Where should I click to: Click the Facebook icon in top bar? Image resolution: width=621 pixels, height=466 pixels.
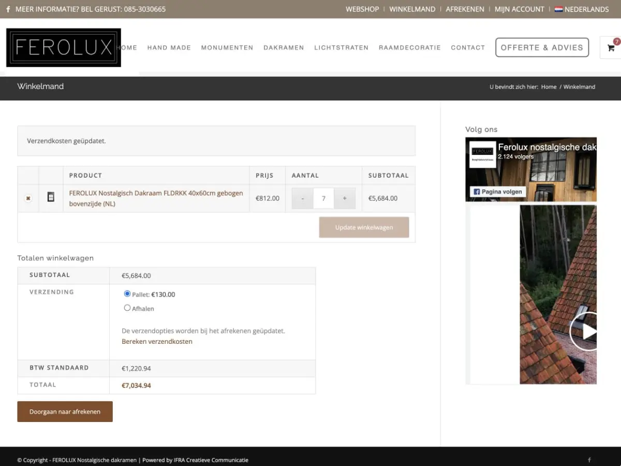coord(8,9)
